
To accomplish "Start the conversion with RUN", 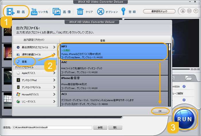I will 184,119.
